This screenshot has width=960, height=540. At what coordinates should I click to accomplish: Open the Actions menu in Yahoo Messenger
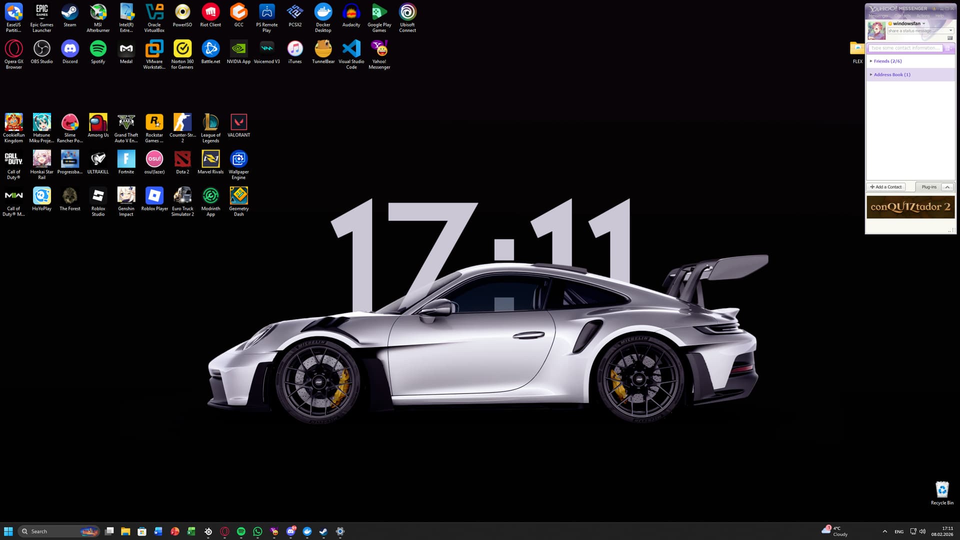923,16
